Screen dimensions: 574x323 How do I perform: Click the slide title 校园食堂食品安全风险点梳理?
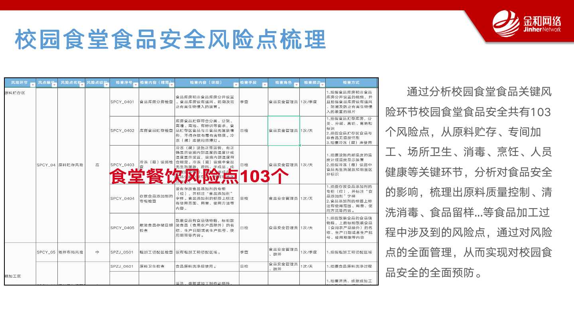171,39
